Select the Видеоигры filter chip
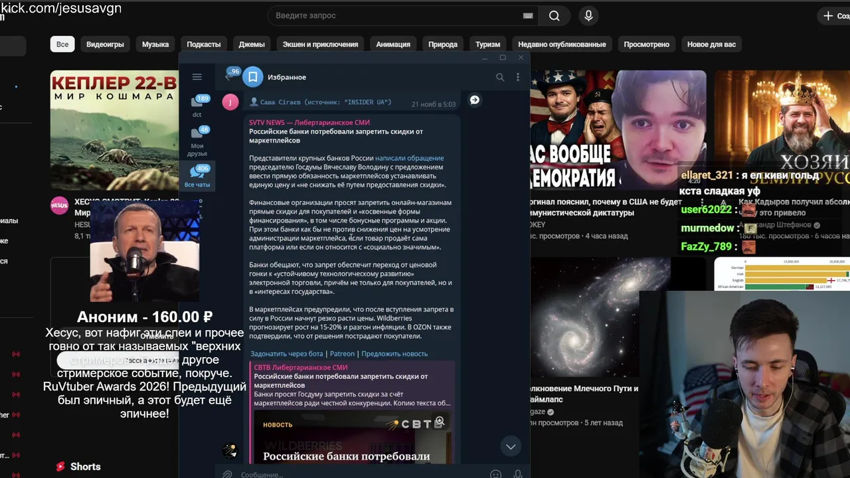The height and width of the screenshot is (478, 850). tap(105, 44)
